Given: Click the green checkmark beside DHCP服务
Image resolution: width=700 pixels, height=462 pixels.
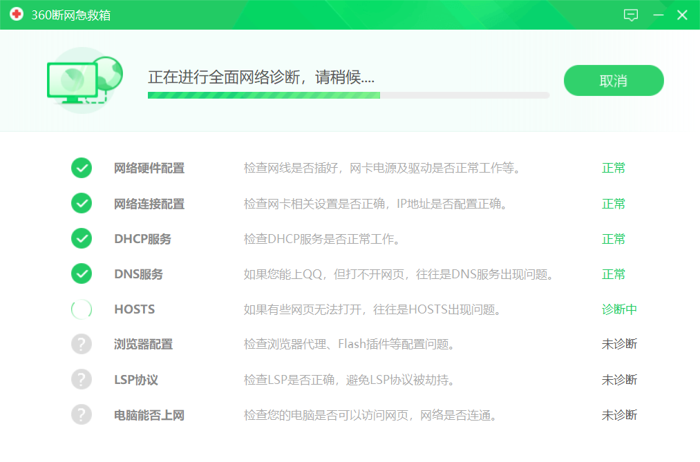Looking at the screenshot, I should pyautogui.click(x=82, y=238).
